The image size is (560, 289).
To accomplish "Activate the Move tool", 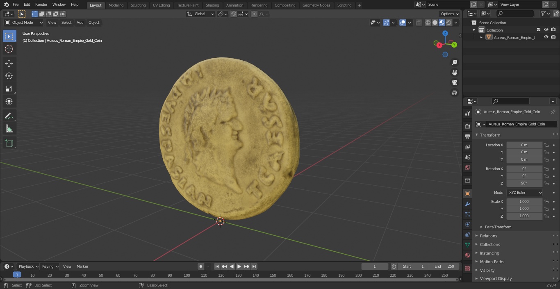I will tap(9, 64).
